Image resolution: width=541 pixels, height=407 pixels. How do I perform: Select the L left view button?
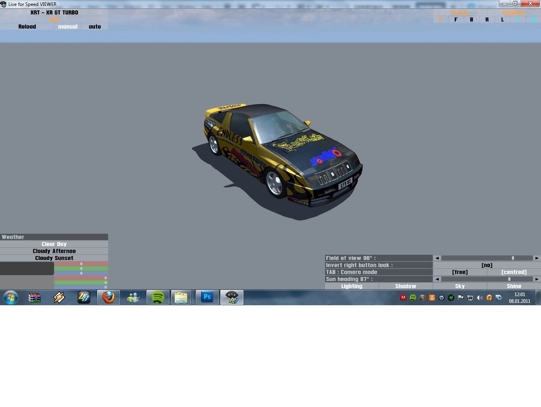pos(502,19)
